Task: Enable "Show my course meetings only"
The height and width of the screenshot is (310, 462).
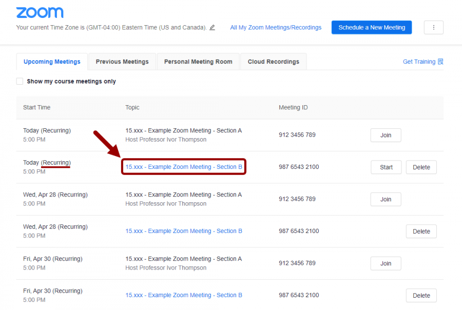Action: 19,81
